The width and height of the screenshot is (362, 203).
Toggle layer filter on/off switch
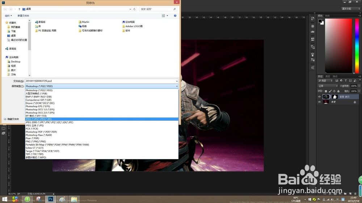[x=360, y=80]
